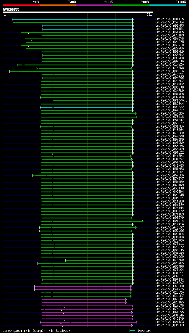
Task: Select the UniRef100_A3IU46 label
Action: [x=170, y=315]
